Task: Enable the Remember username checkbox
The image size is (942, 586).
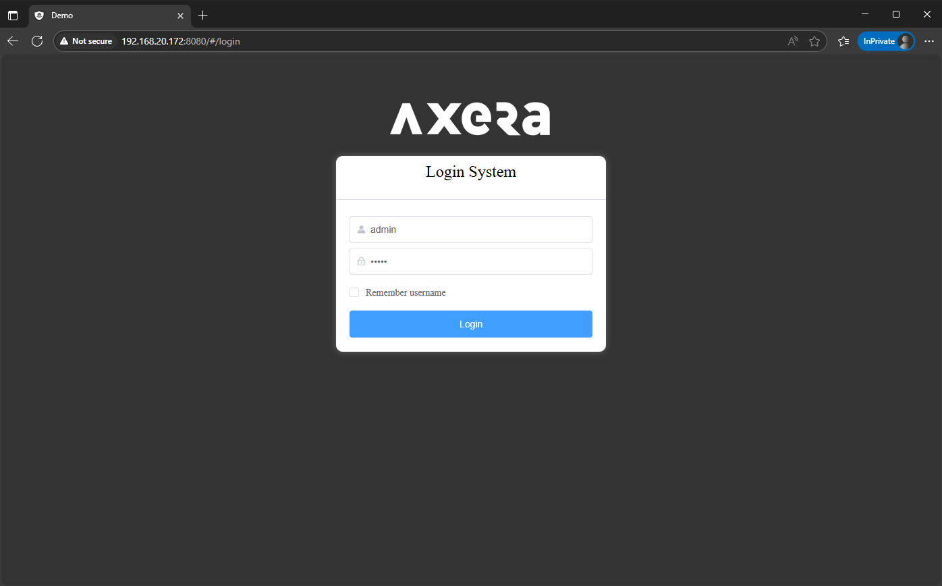Action: coord(354,292)
